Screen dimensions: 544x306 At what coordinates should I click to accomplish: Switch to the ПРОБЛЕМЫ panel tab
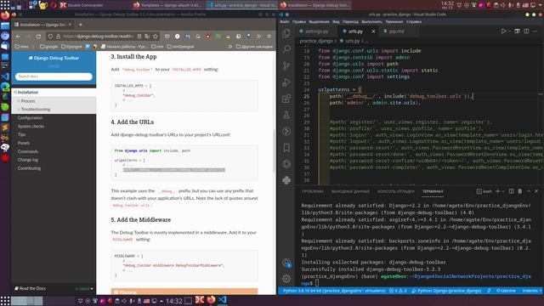[x=312, y=191]
